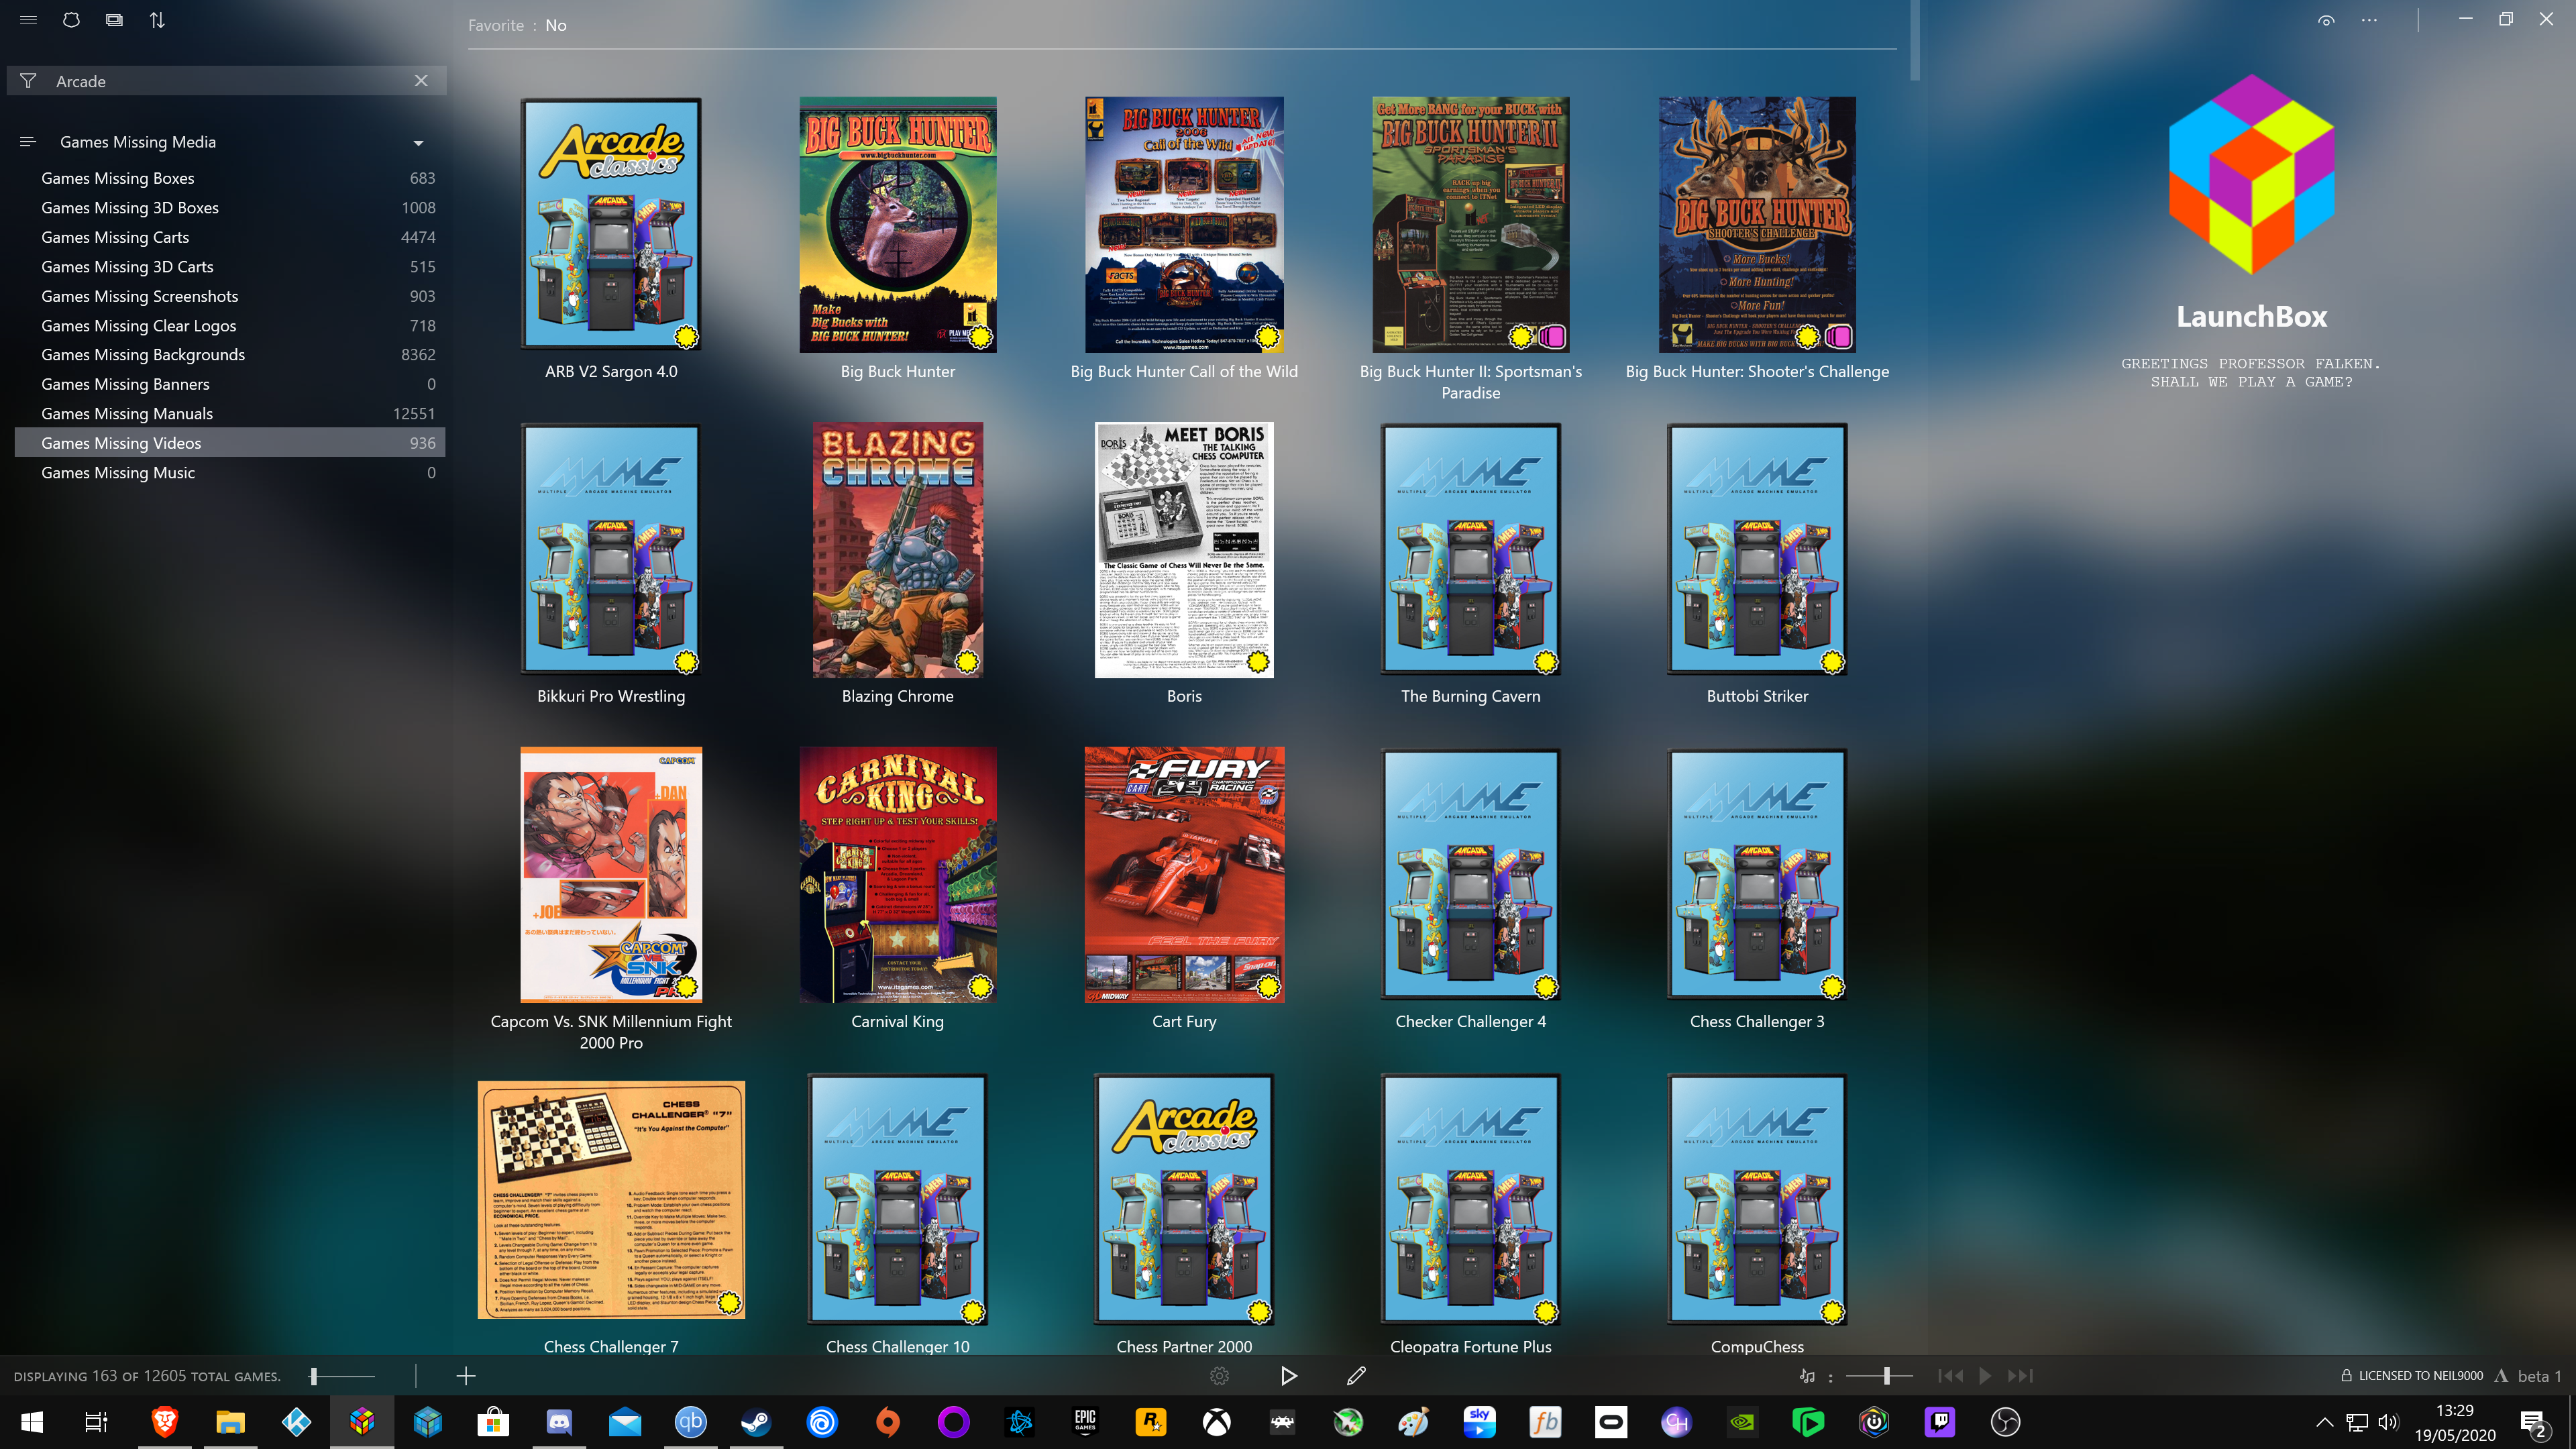Click the game grid vertical scrollbar
Image resolution: width=2576 pixels, height=1449 pixels.
click(1914, 40)
